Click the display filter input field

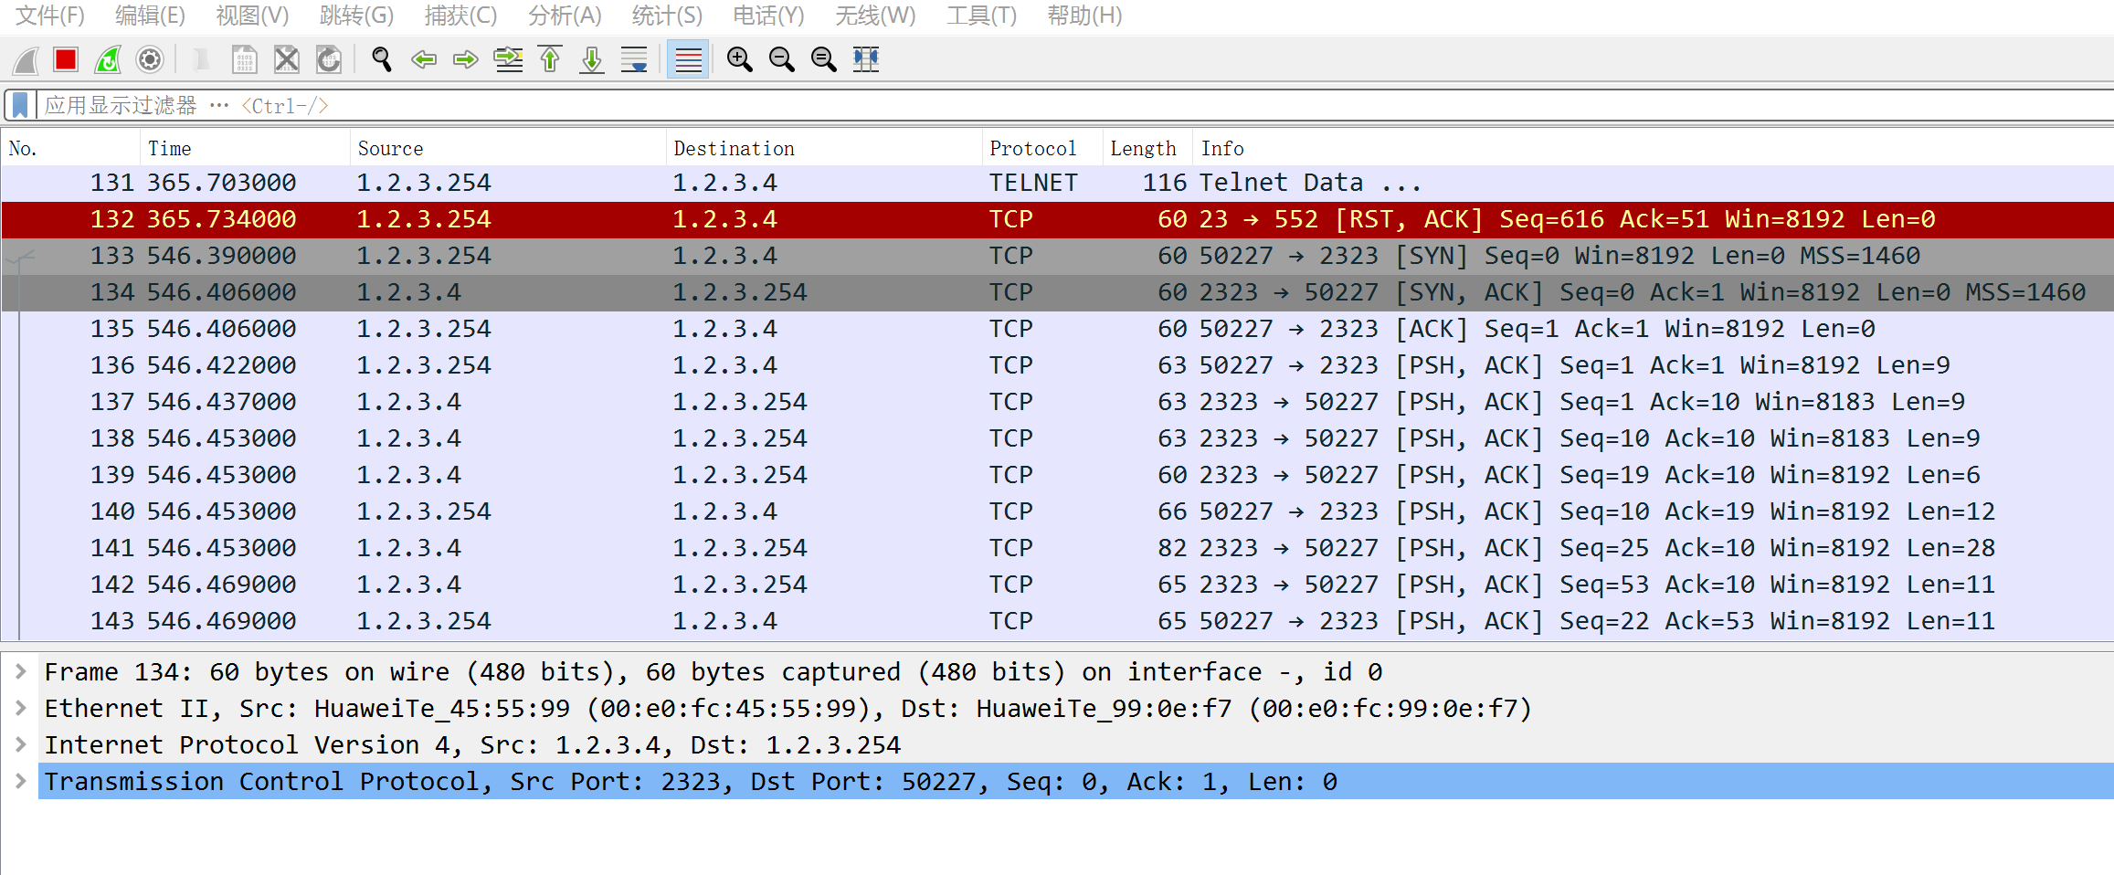click(x=1005, y=105)
